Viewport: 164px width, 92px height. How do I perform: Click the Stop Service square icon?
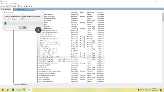27,6
